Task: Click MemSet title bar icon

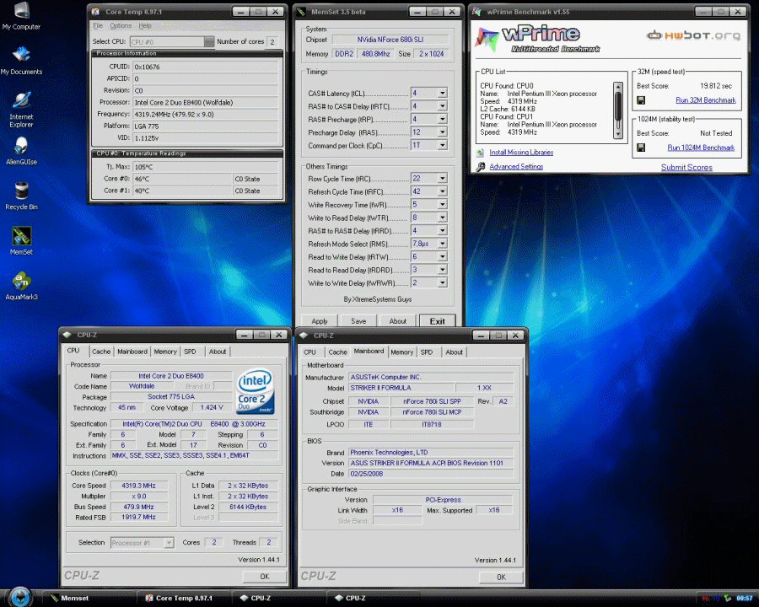Action: click(x=301, y=12)
